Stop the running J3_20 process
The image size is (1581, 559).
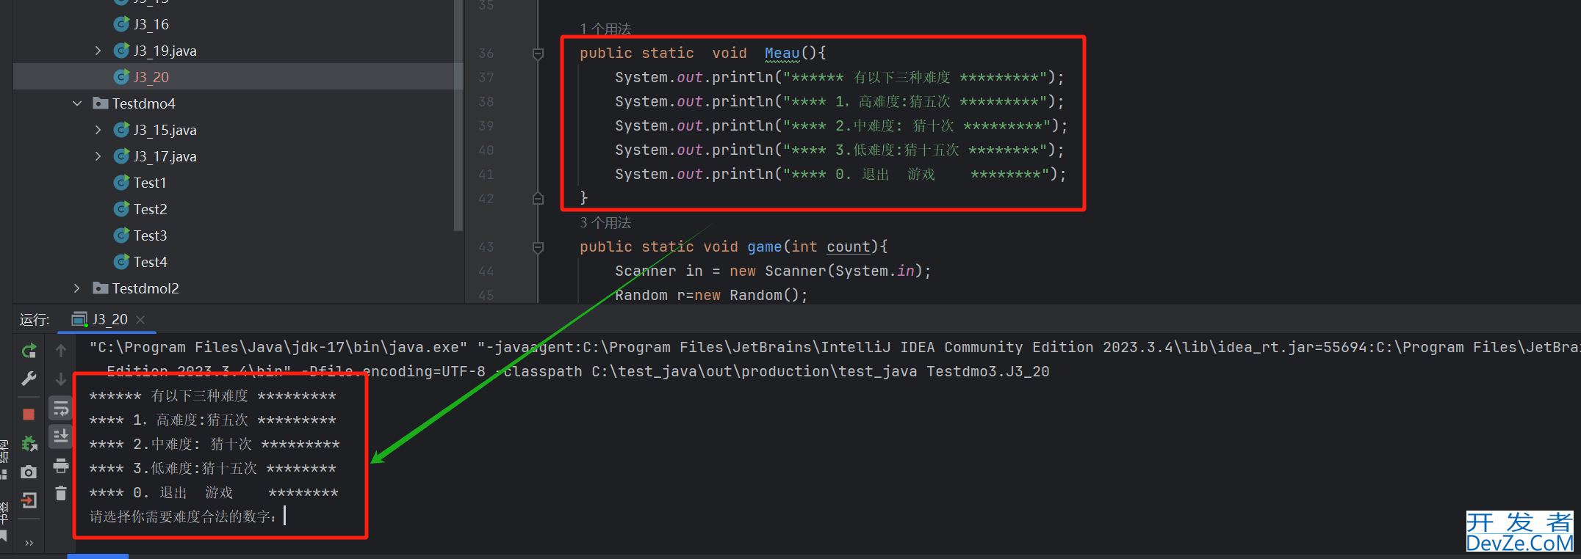click(29, 414)
